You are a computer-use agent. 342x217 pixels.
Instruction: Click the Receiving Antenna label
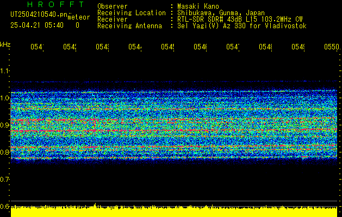130,26
